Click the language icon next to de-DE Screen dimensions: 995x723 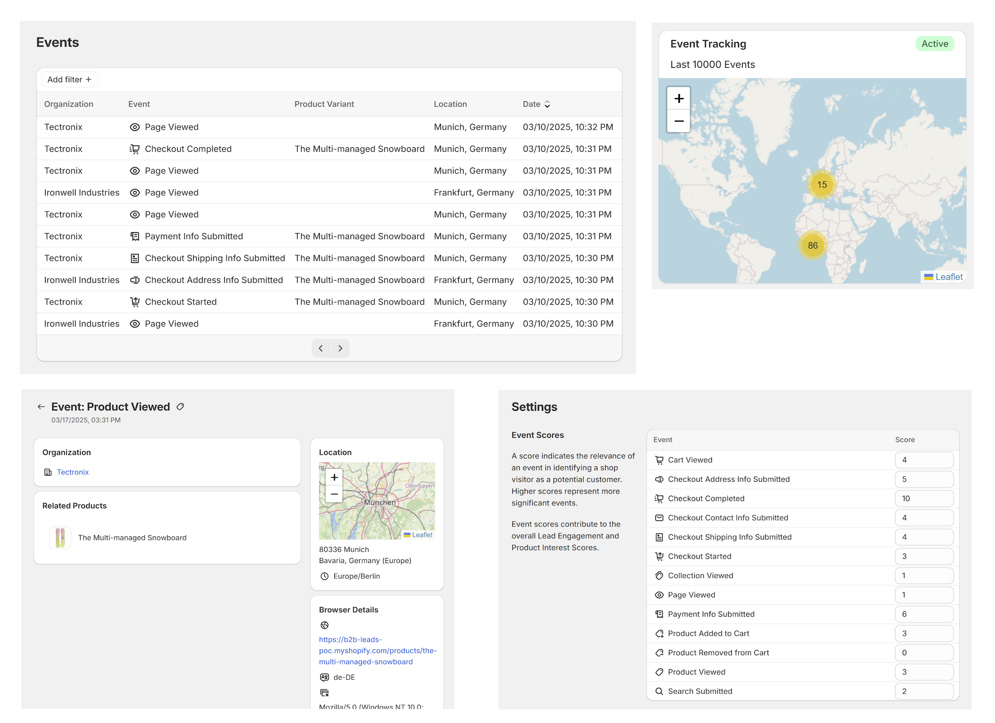point(324,677)
